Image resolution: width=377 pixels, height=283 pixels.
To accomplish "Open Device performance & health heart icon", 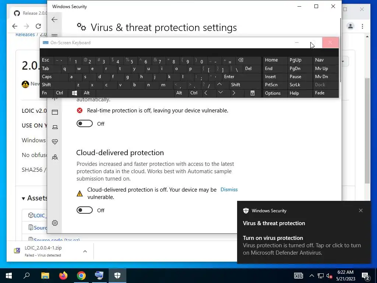I will tap(55, 142).
